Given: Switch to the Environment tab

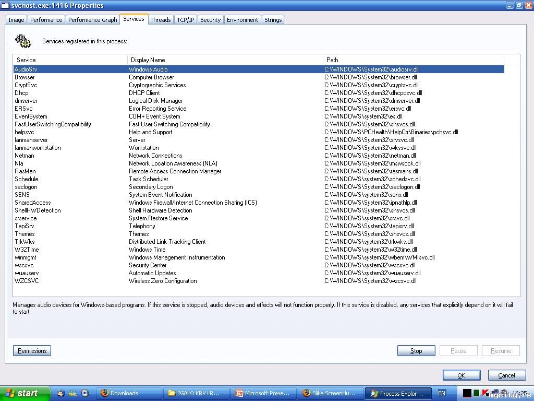Looking at the screenshot, I should point(242,20).
